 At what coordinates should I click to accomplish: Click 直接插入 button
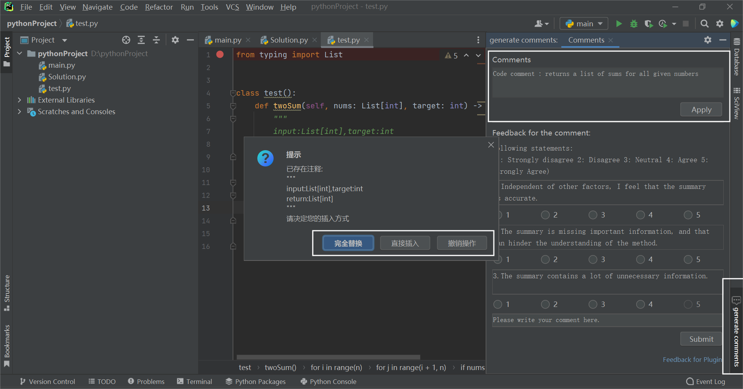pyautogui.click(x=405, y=243)
